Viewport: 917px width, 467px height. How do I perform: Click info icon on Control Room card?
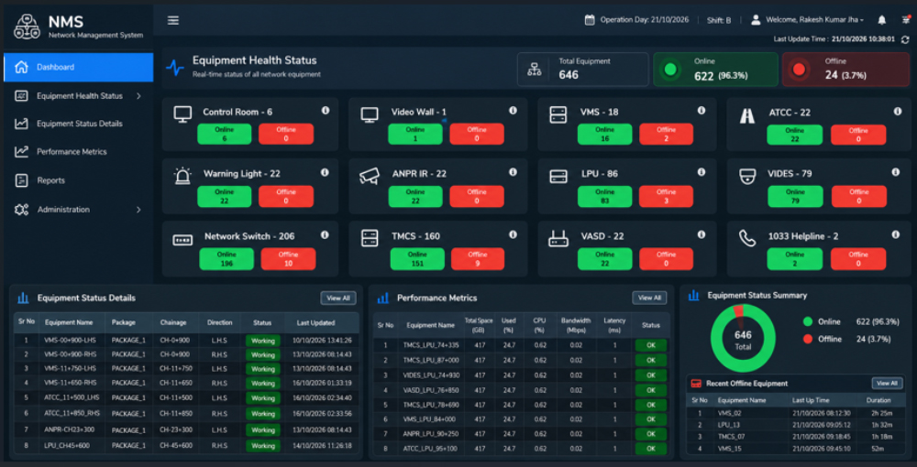(x=326, y=110)
